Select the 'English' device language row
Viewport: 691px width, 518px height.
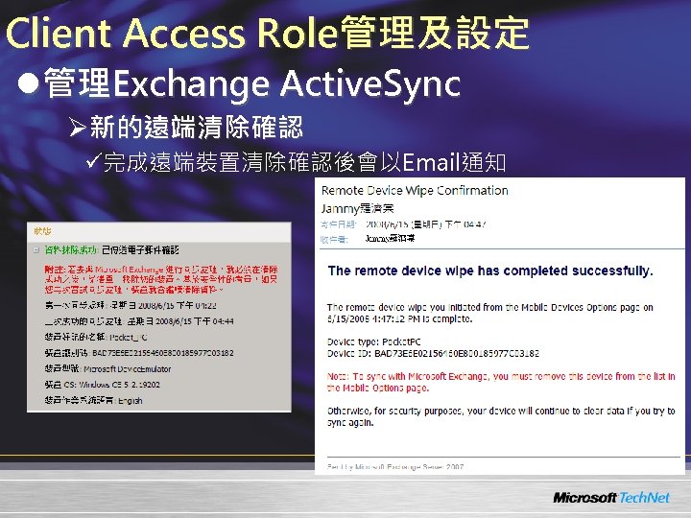click(x=93, y=400)
